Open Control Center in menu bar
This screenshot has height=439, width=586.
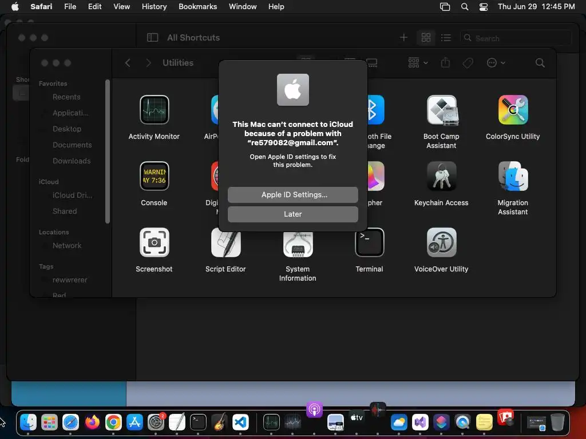tap(483, 7)
